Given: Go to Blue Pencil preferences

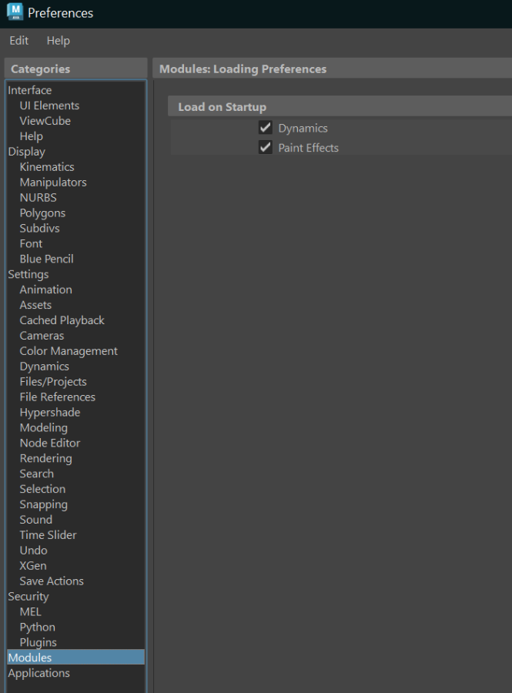Looking at the screenshot, I should (x=46, y=259).
